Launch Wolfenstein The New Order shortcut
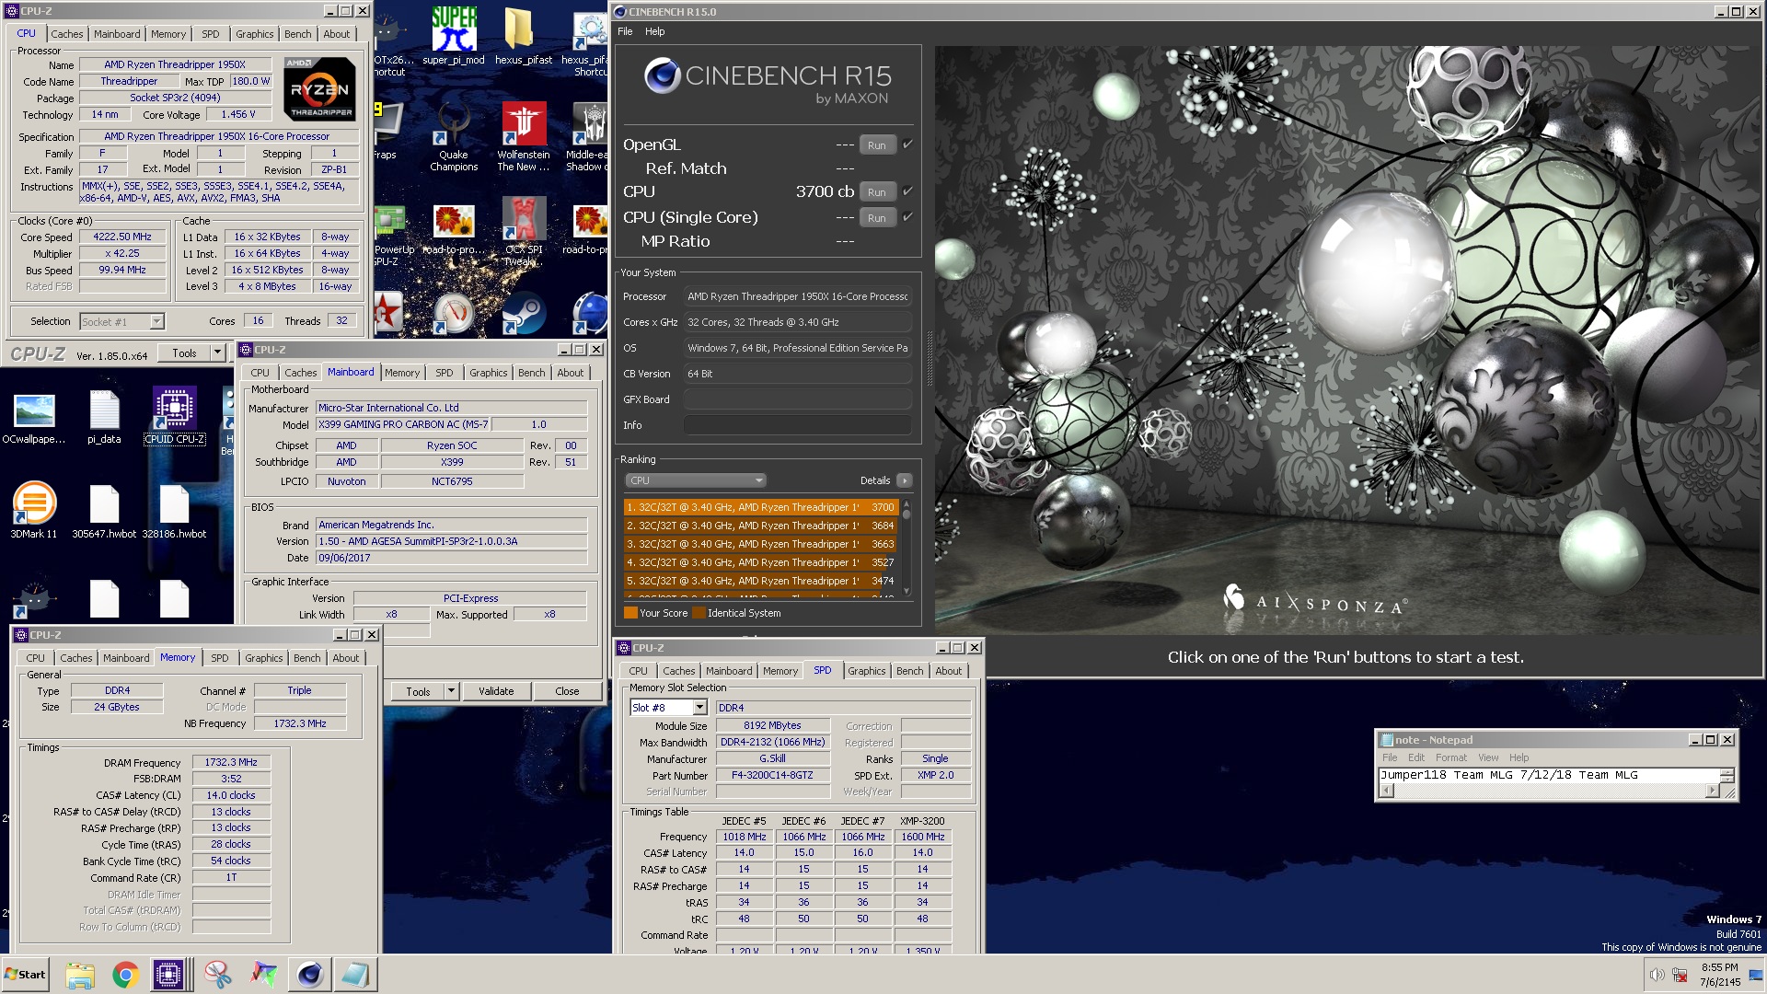The image size is (1767, 994). point(523,136)
